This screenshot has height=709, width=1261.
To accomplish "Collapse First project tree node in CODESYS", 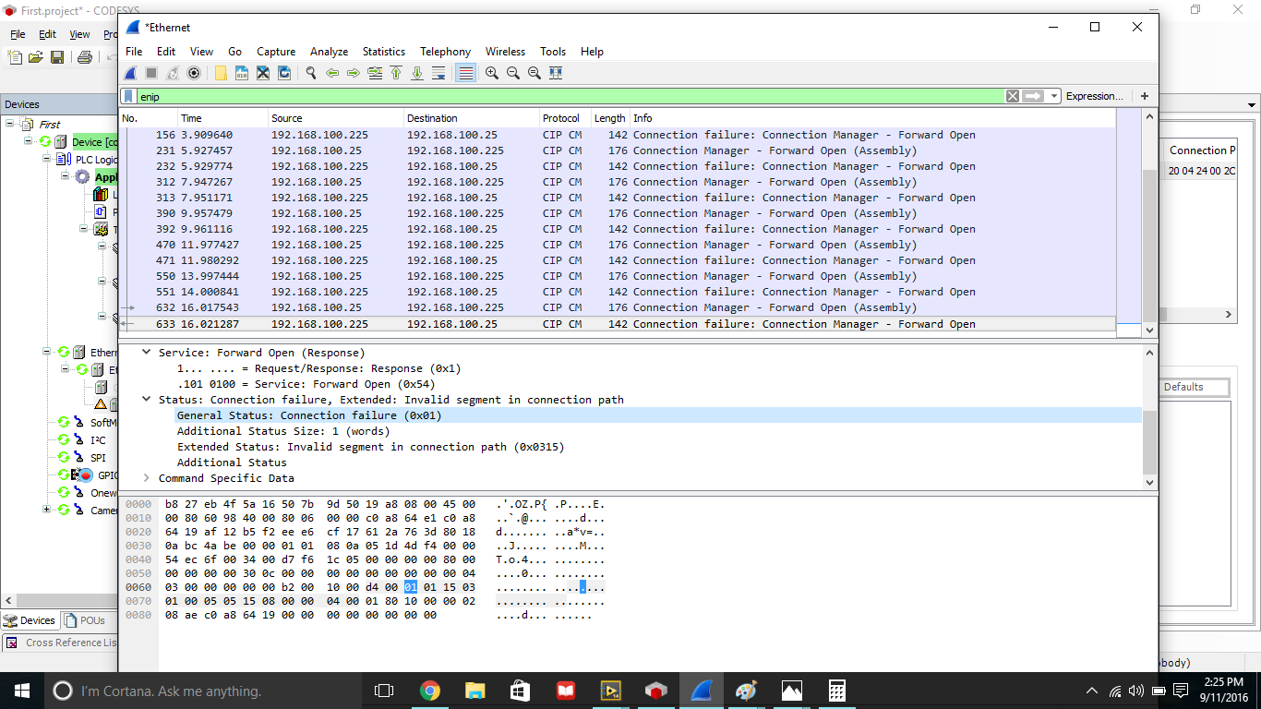I will [x=10, y=124].
